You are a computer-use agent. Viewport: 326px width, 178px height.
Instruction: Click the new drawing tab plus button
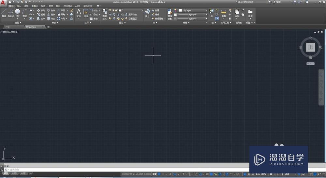(x=49, y=27)
